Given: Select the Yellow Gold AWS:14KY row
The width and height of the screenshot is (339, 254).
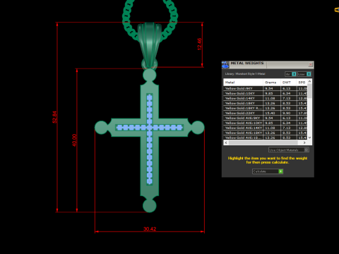Looking at the screenshot, I should (266, 128).
